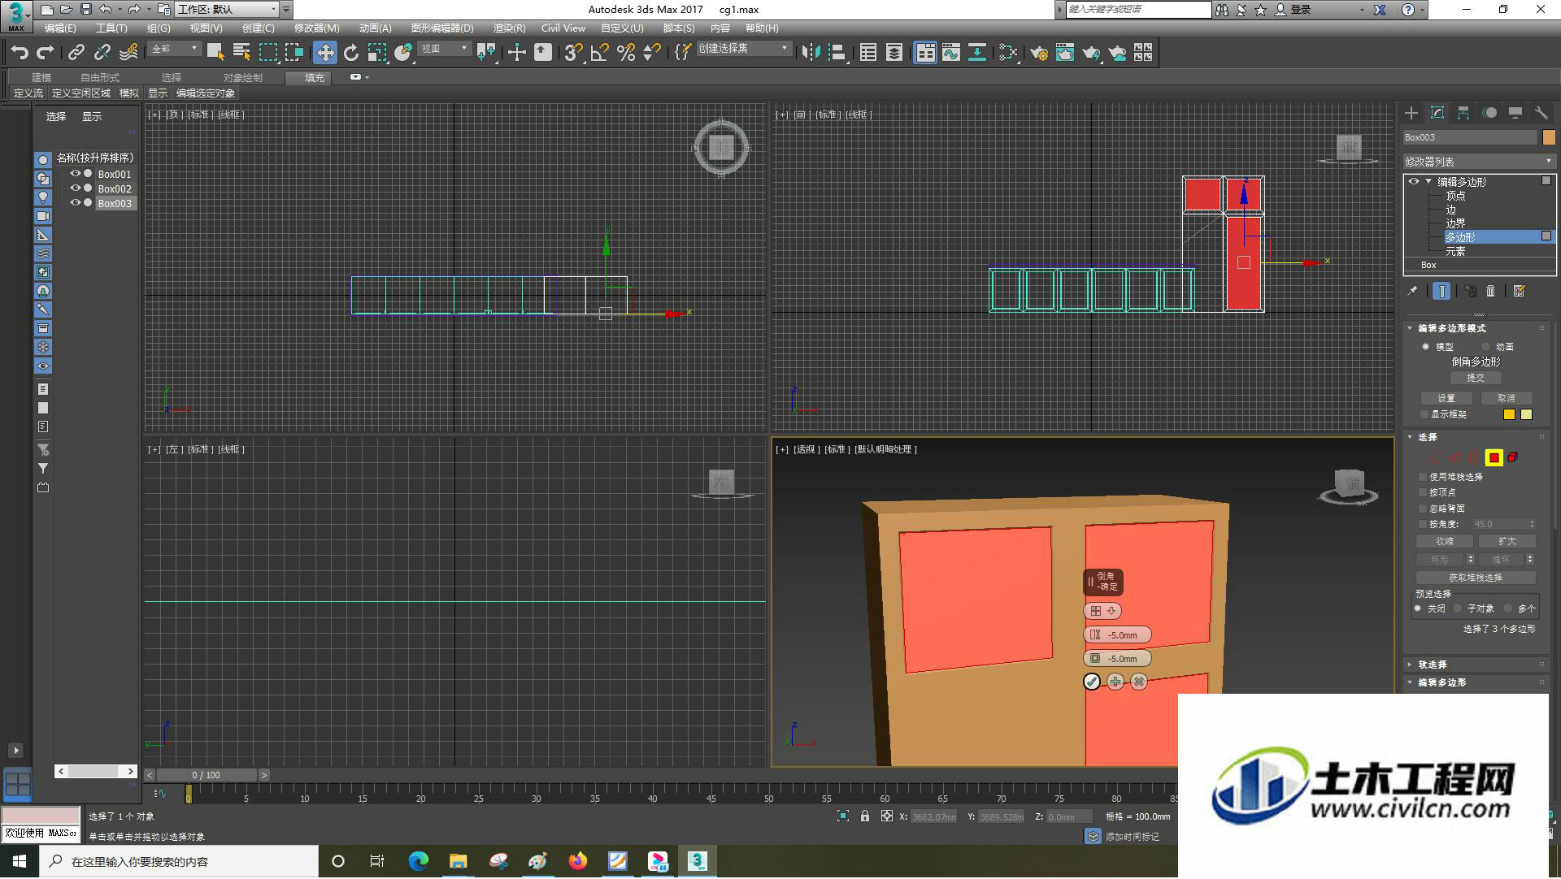
Task: Click Remove Modifier trash icon
Action: click(1491, 291)
